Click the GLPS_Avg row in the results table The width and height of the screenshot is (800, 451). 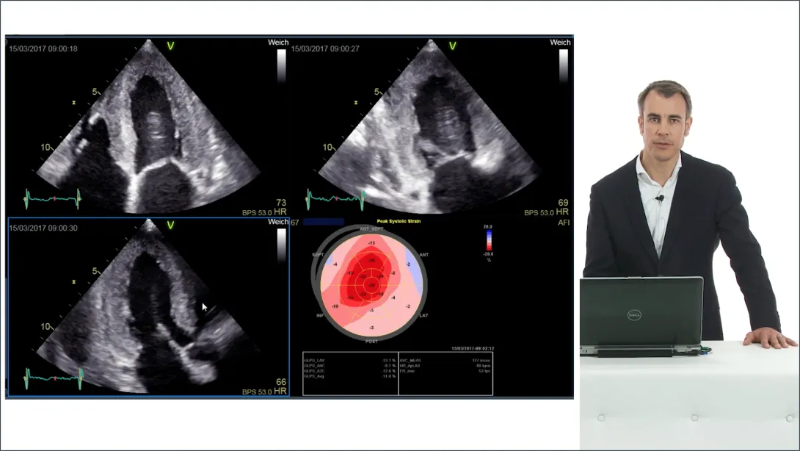tap(350, 376)
